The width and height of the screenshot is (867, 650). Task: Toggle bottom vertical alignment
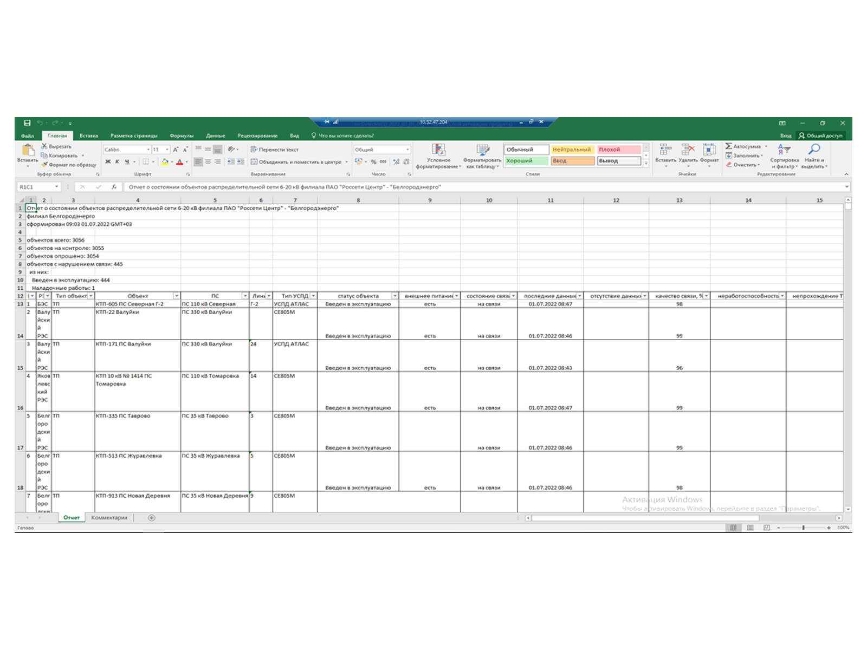(217, 149)
